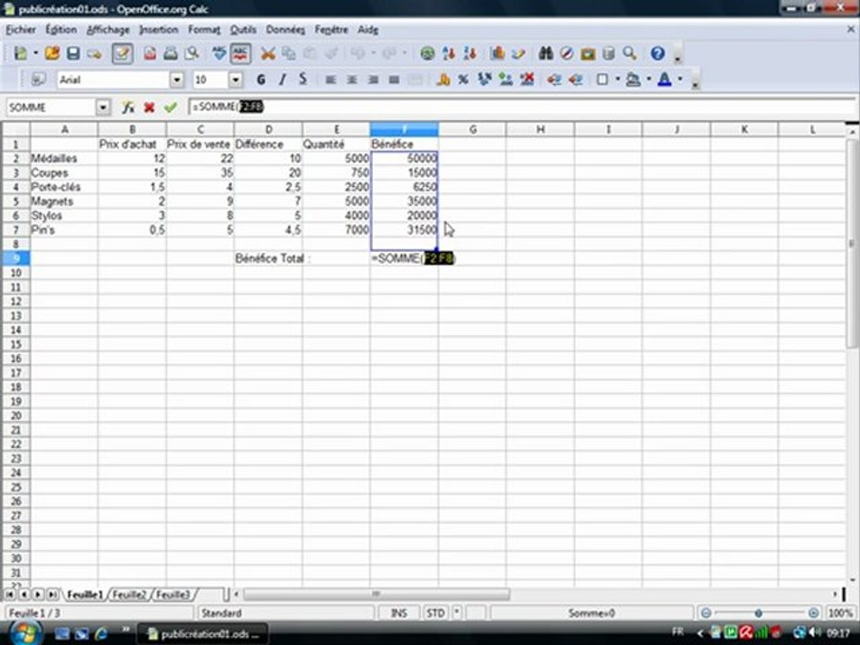Open Data Sources icon
Viewport: 860px width, 645px height.
tap(608, 53)
